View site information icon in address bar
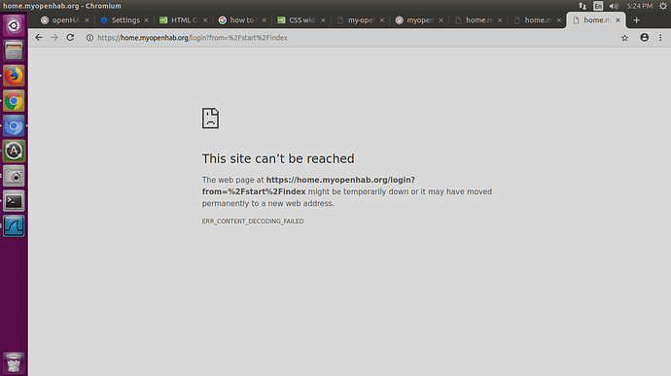This screenshot has width=671, height=376. [x=89, y=38]
